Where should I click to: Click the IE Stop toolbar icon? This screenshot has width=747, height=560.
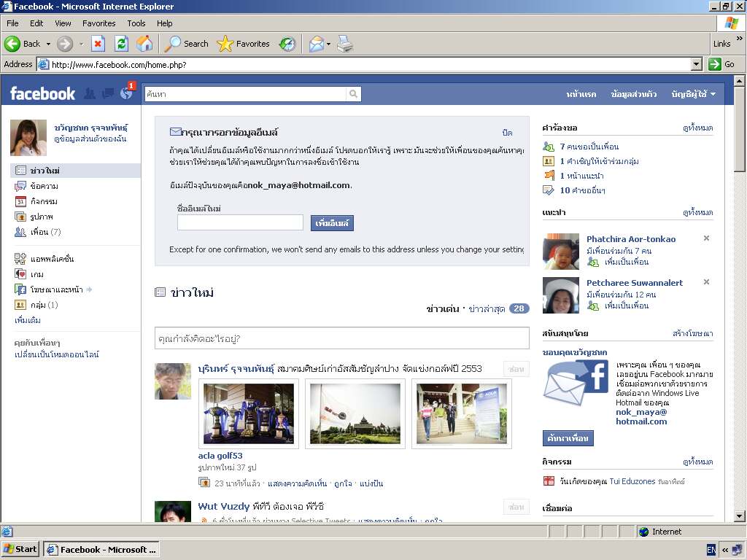tap(98, 44)
